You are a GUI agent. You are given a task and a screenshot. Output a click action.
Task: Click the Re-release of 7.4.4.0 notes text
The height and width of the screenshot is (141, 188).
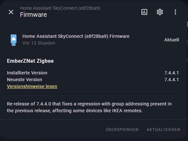(x=89, y=107)
